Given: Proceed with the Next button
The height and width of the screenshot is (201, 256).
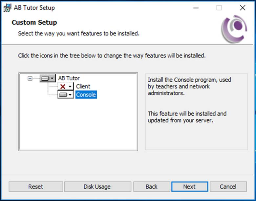Looking at the screenshot, I should 190,187.
